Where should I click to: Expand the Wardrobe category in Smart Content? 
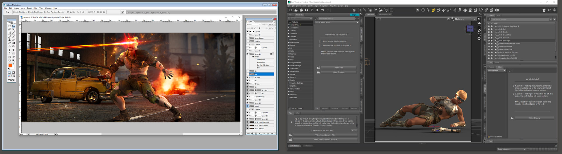point(289,95)
